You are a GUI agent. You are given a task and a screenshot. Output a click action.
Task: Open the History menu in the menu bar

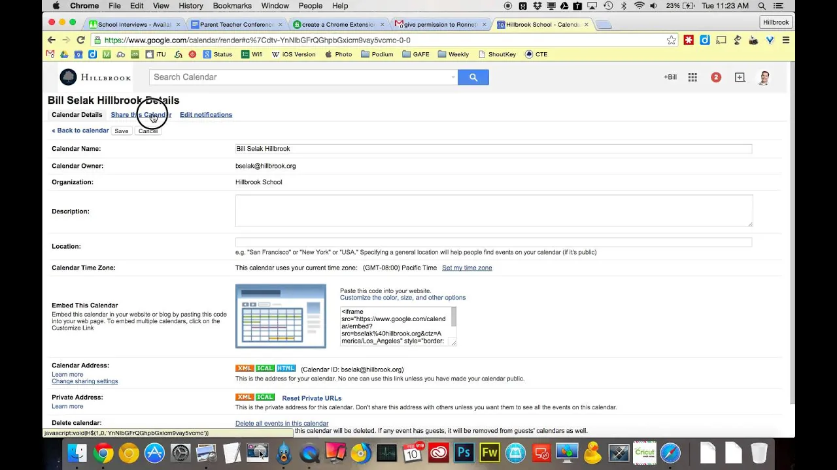tap(191, 6)
